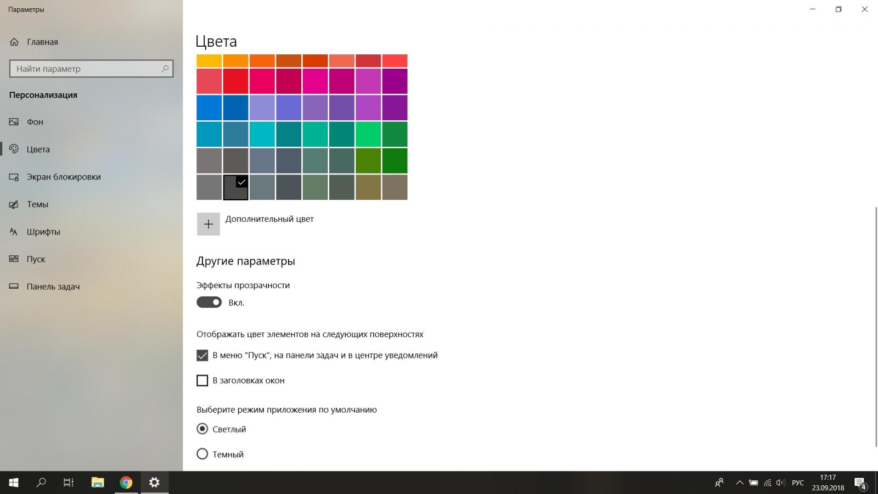Select the Темный app mode
The image size is (878, 494).
click(x=202, y=454)
